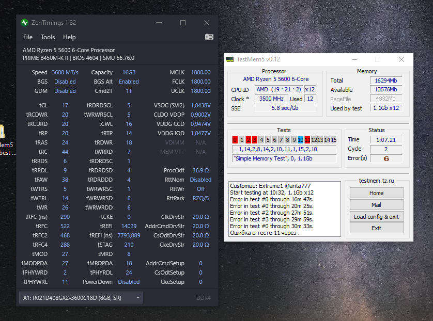This screenshot has width=433, height=321.
Task: Click the SSE value 5.8 sec/Gb
Action: click(x=285, y=108)
